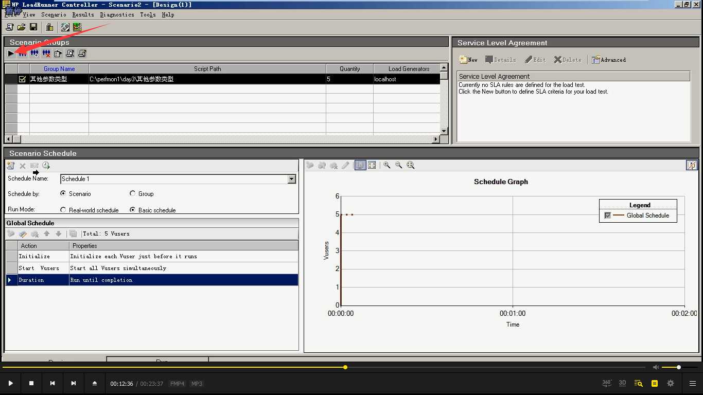Click the video progress bar handle
This screenshot has height=395, width=703.
345,367
